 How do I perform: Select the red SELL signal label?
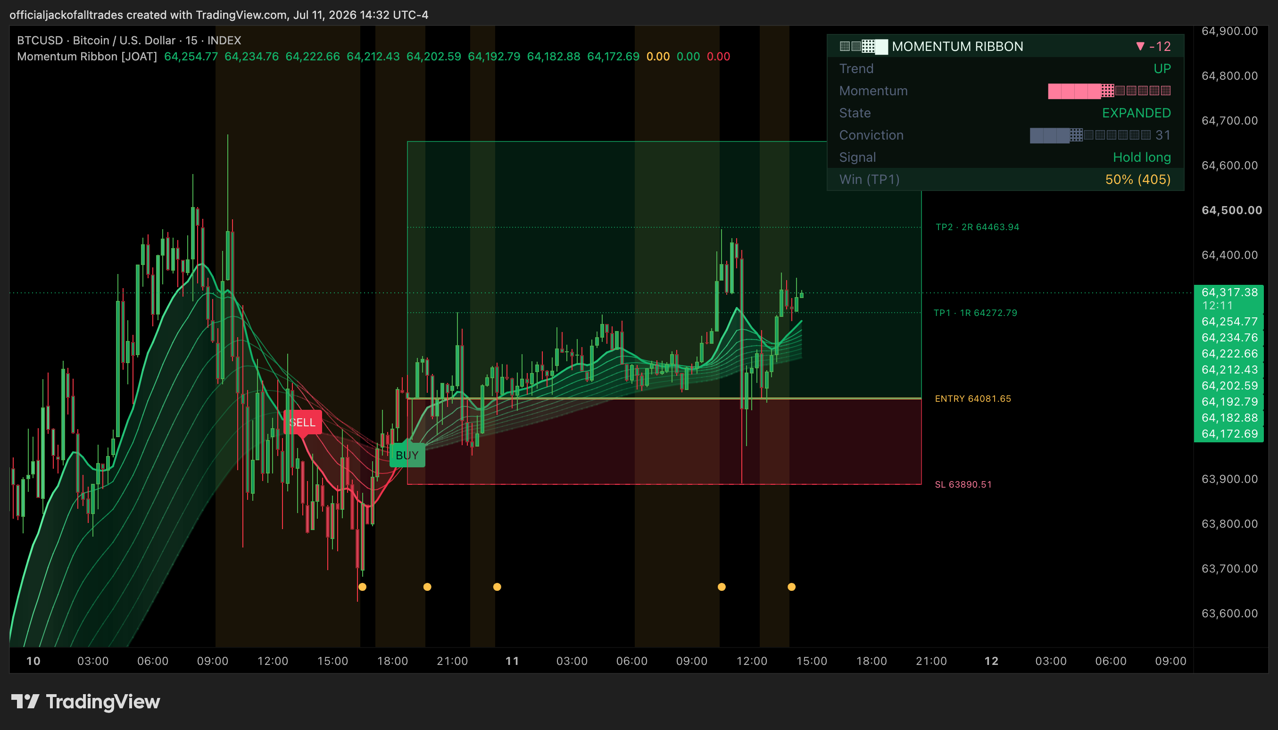302,422
